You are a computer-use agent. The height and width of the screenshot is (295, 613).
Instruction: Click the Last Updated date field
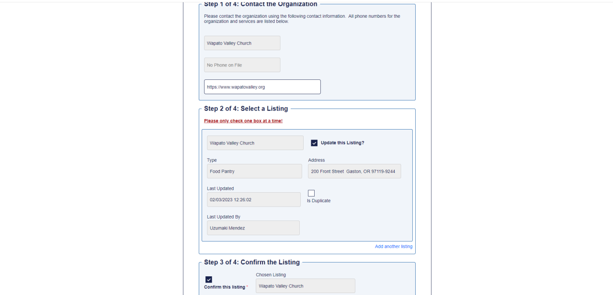click(x=254, y=200)
